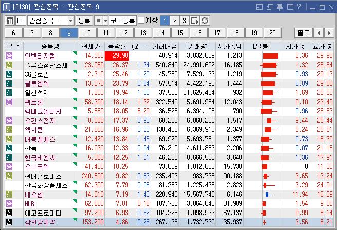
Task: Click the blue candle bar for 네오셈
Action: [x=267, y=195]
